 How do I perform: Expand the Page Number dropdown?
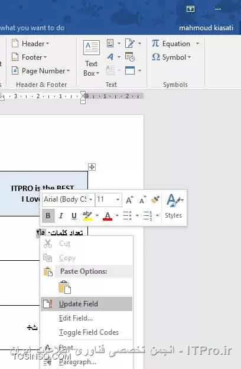click(69, 70)
